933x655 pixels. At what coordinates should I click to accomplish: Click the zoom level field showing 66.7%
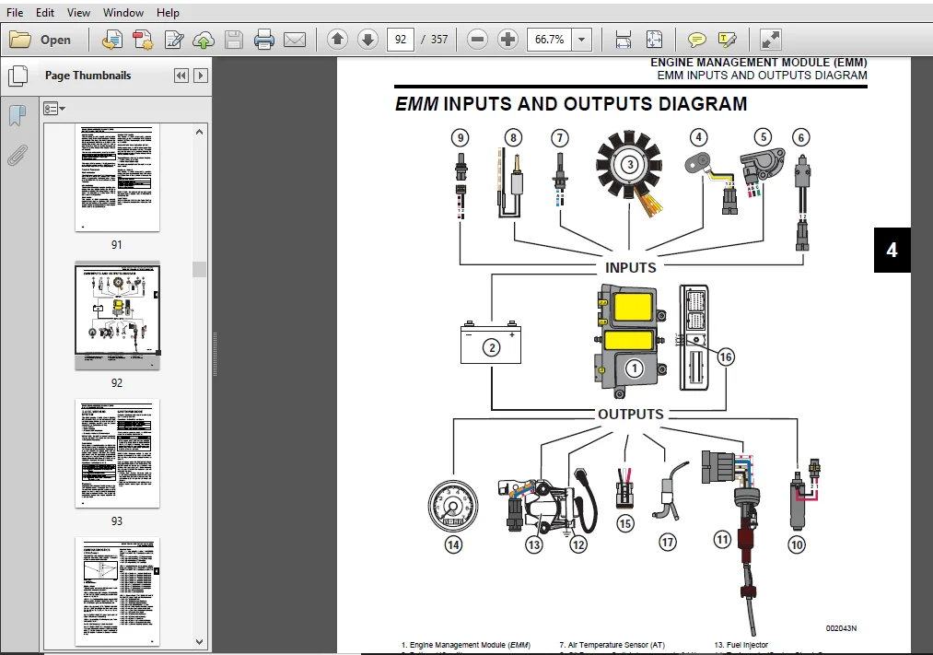549,40
